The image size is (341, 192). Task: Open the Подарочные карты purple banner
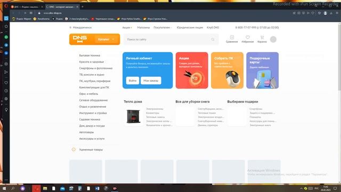pyautogui.click(x=262, y=70)
